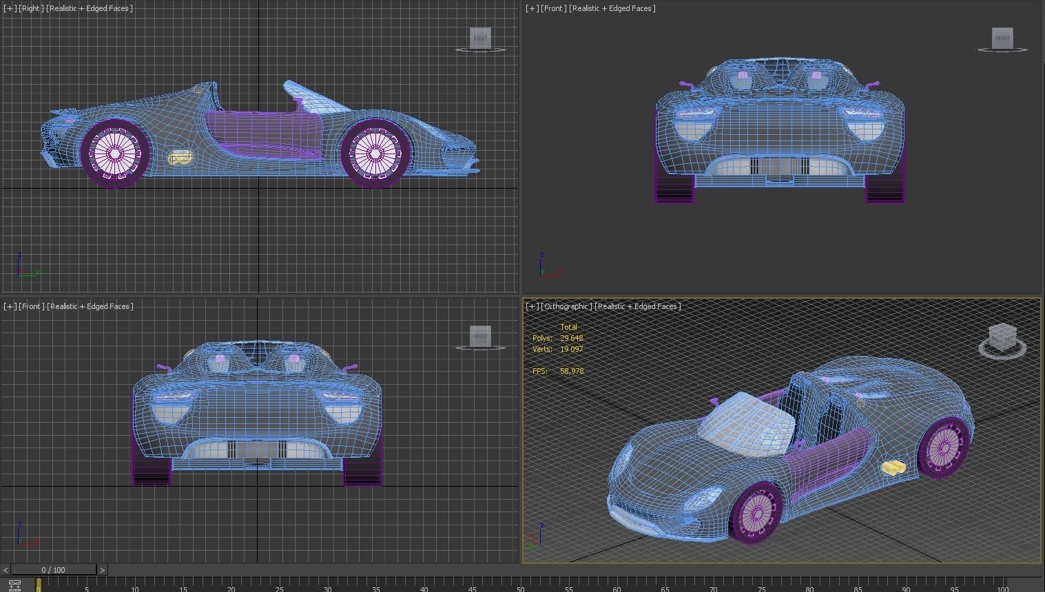Click the Verts count 19 097
Viewport: 1045px width, 592px height.
pyautogui.click(x=572, y=349)
